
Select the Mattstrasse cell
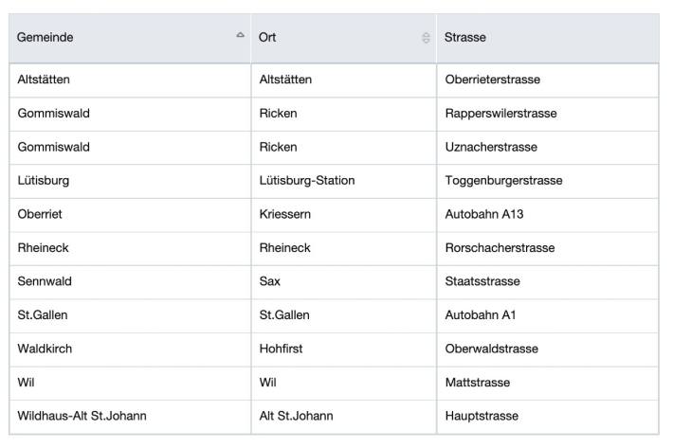pos(548,383)
